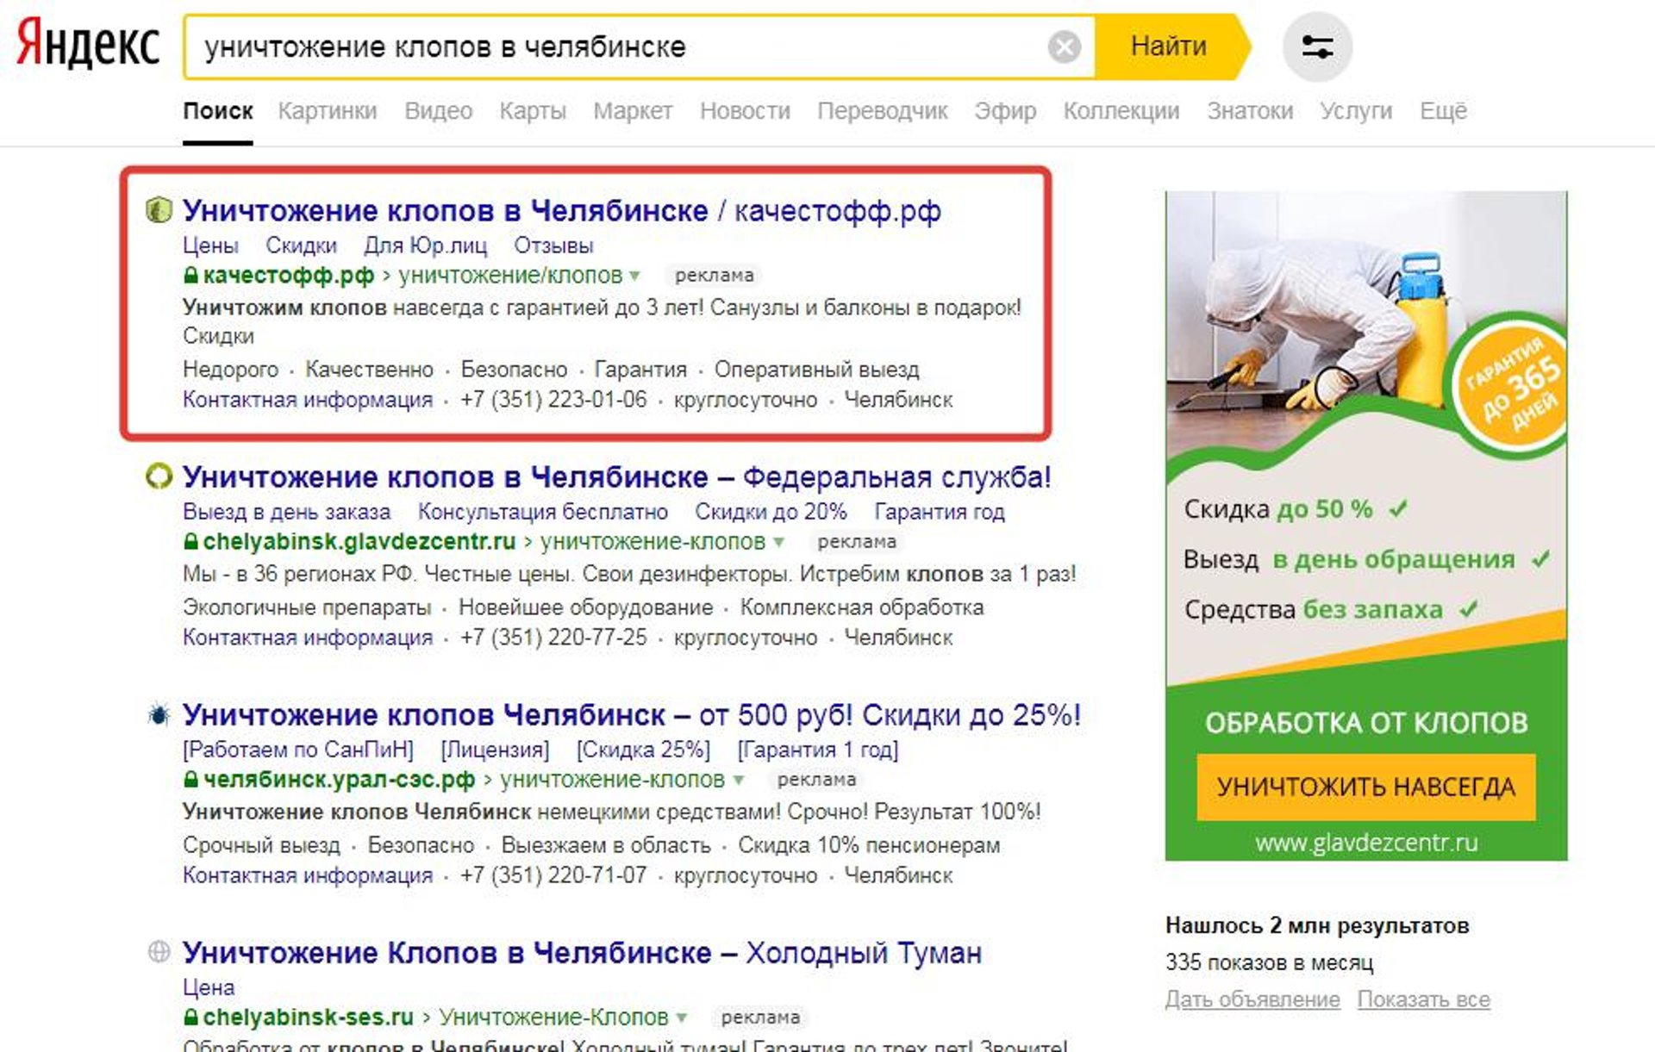This screenshot has height=1052, width=1655.
Task: Open the Карты tab
Action: coord(533,111)
